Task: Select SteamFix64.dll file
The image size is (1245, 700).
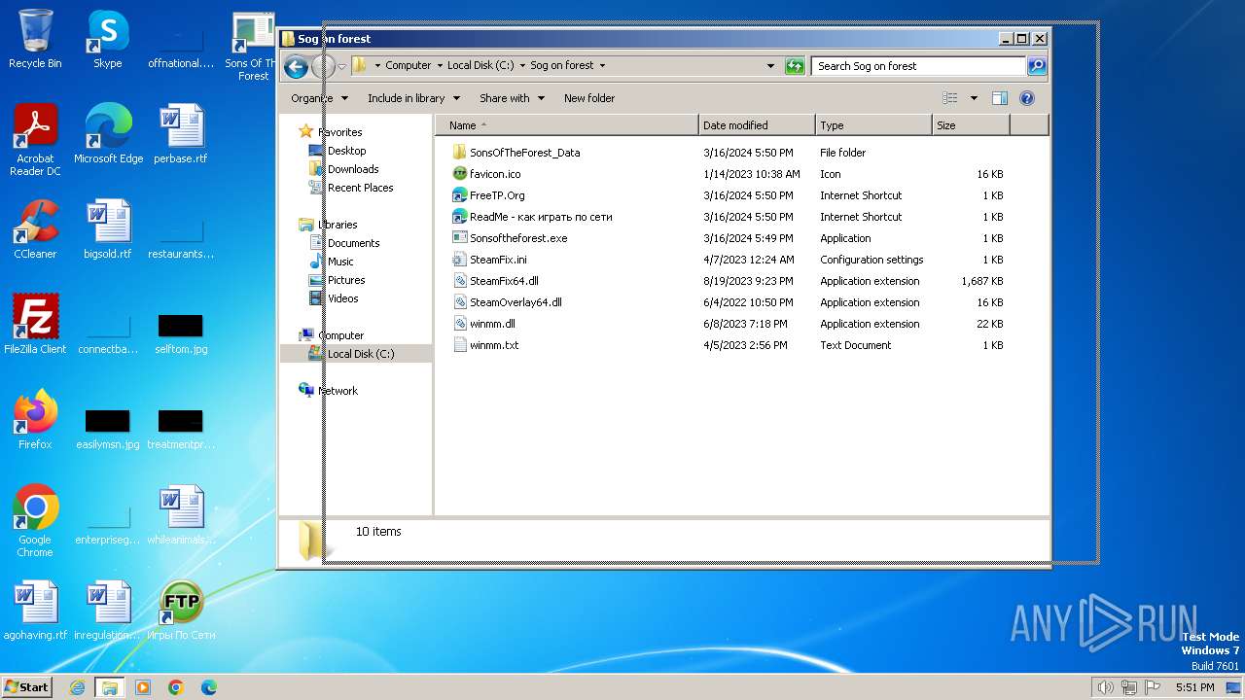Action: click(x=495, y=281)
